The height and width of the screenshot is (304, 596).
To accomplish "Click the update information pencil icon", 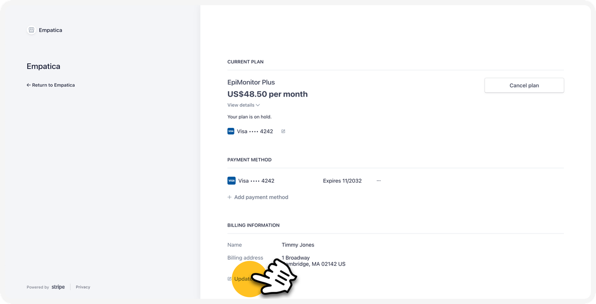I will (x=229, y=279).
